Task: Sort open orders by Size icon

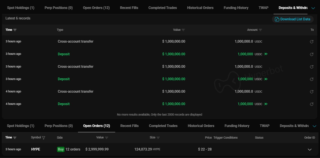Action: [158, 138]
